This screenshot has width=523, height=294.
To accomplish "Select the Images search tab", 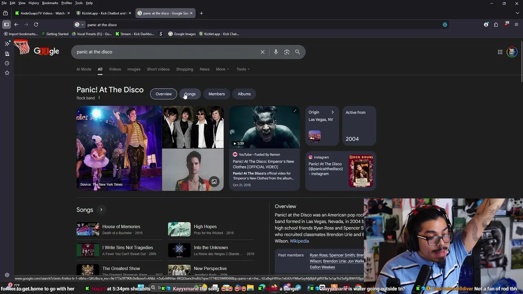I will click(134, 69).
